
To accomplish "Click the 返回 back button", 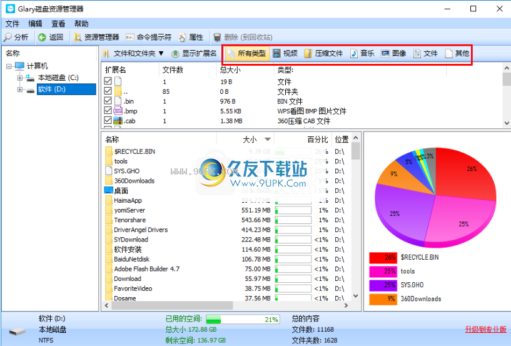I will tap(51, 37).
